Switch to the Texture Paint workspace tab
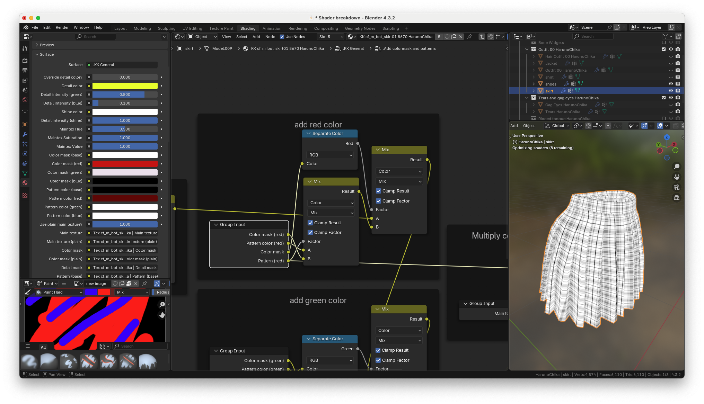The height and width of the screenshot is (404, 704). point(221,28)
